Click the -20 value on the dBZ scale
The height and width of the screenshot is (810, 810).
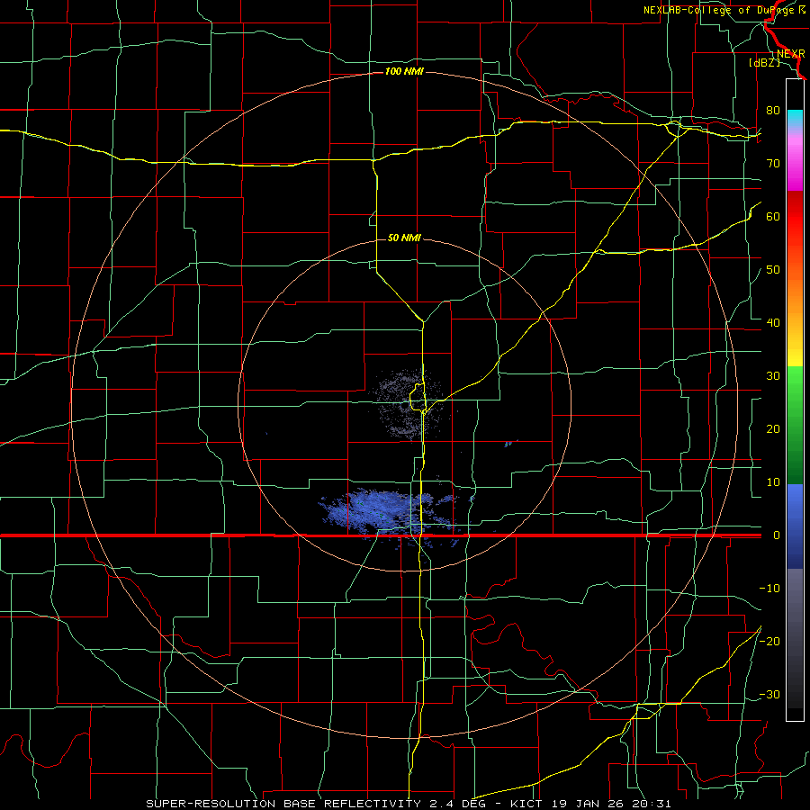(x=769, y=641)
